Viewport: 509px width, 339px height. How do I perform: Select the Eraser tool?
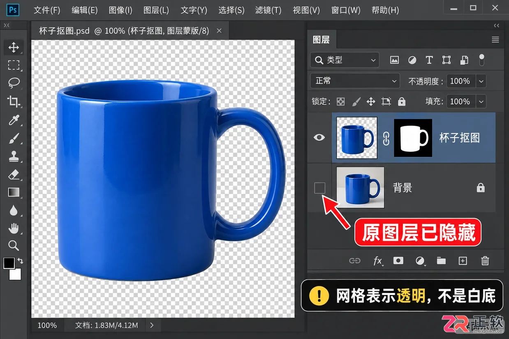coord(14,175)
